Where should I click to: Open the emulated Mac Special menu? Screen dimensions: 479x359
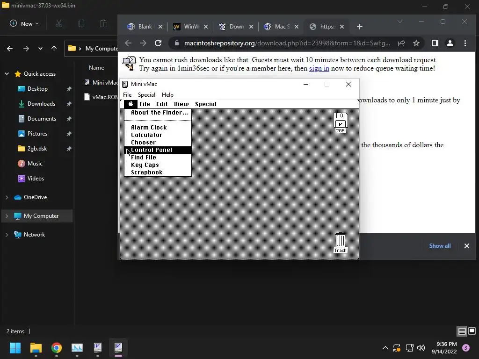click(x=206, y=104)
